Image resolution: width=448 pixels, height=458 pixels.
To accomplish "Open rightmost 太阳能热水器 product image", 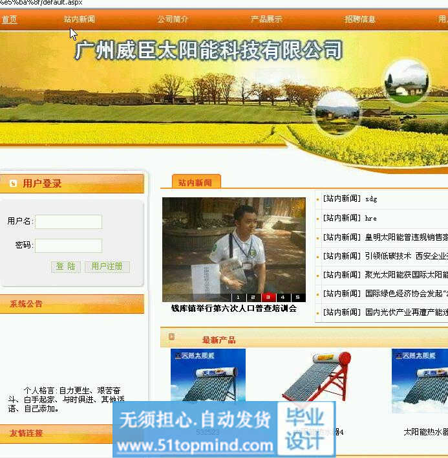I will coord(420,380).
